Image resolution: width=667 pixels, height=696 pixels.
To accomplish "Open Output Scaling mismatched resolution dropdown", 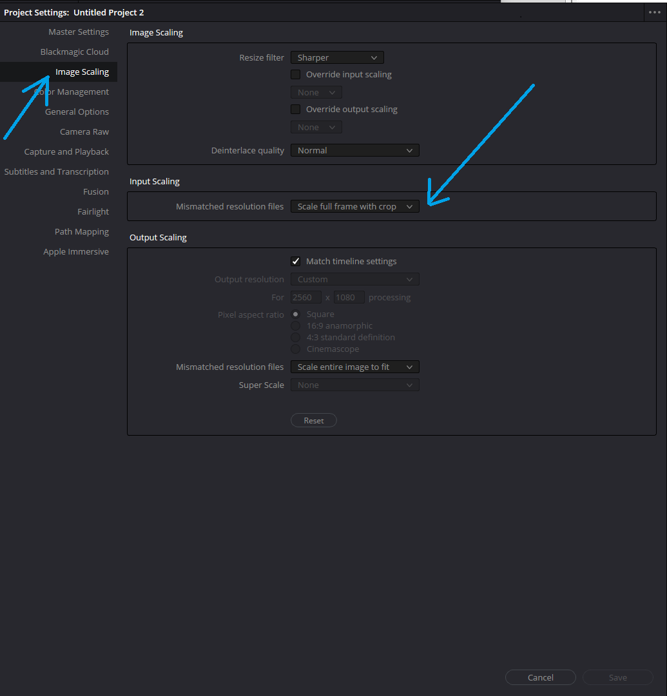I will pyautogui.click(x=354, y=367).
